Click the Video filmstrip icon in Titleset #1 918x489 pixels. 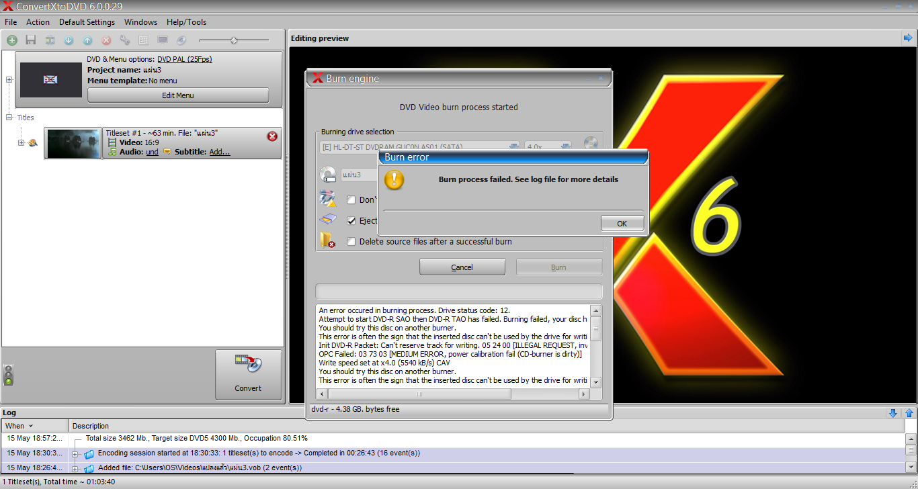(112, 142)
